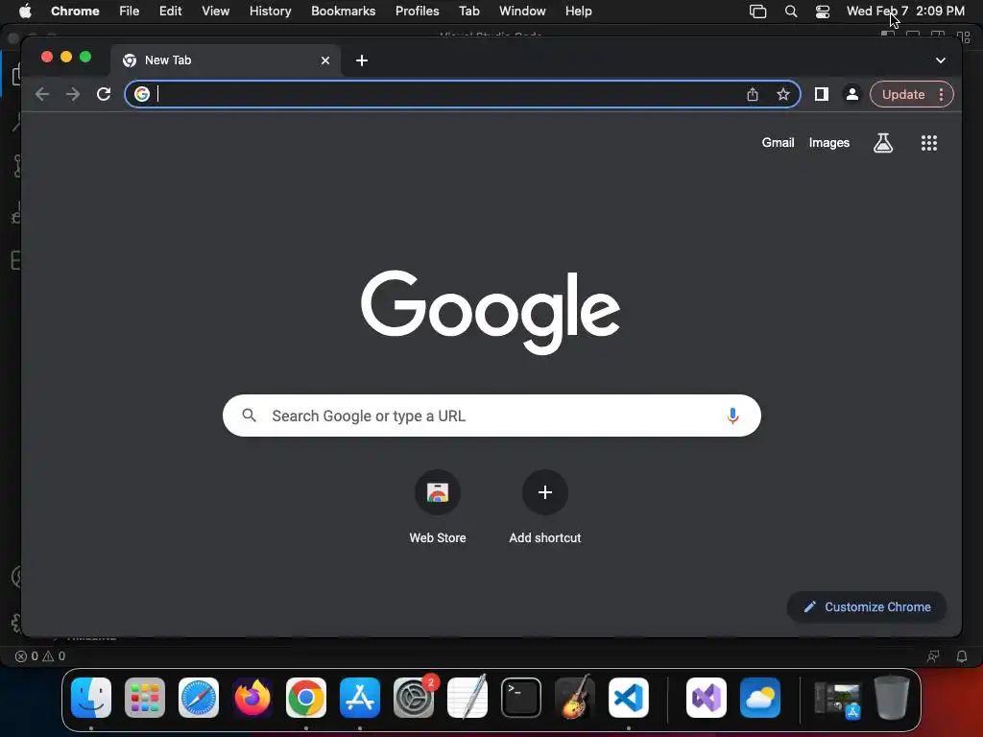This screenshot has height=737, width=983.
Task: Click the share icon in the address bar
Action: pos(753,94)
